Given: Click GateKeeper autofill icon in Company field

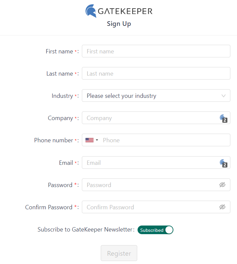Looking at the screenshot, I should pyautogui.click(x=224, y=118).
